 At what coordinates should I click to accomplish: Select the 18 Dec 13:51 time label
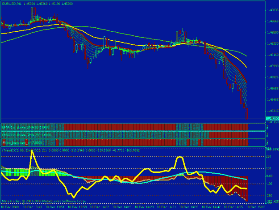55,207
